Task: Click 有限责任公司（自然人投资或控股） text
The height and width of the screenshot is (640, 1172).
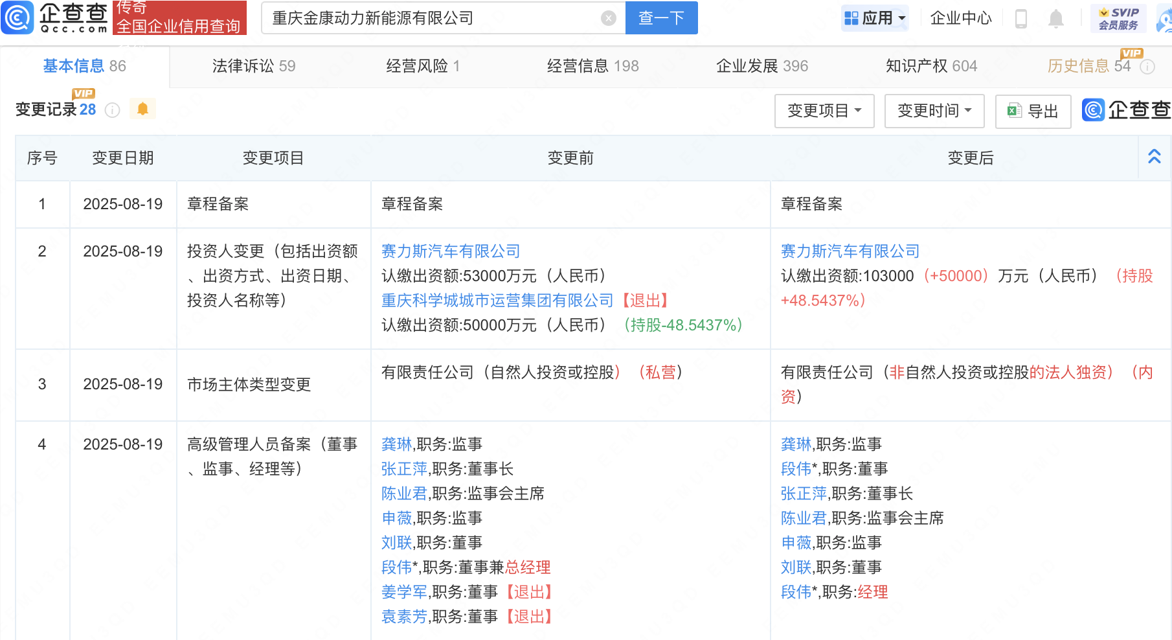Action: pos(501,372)
